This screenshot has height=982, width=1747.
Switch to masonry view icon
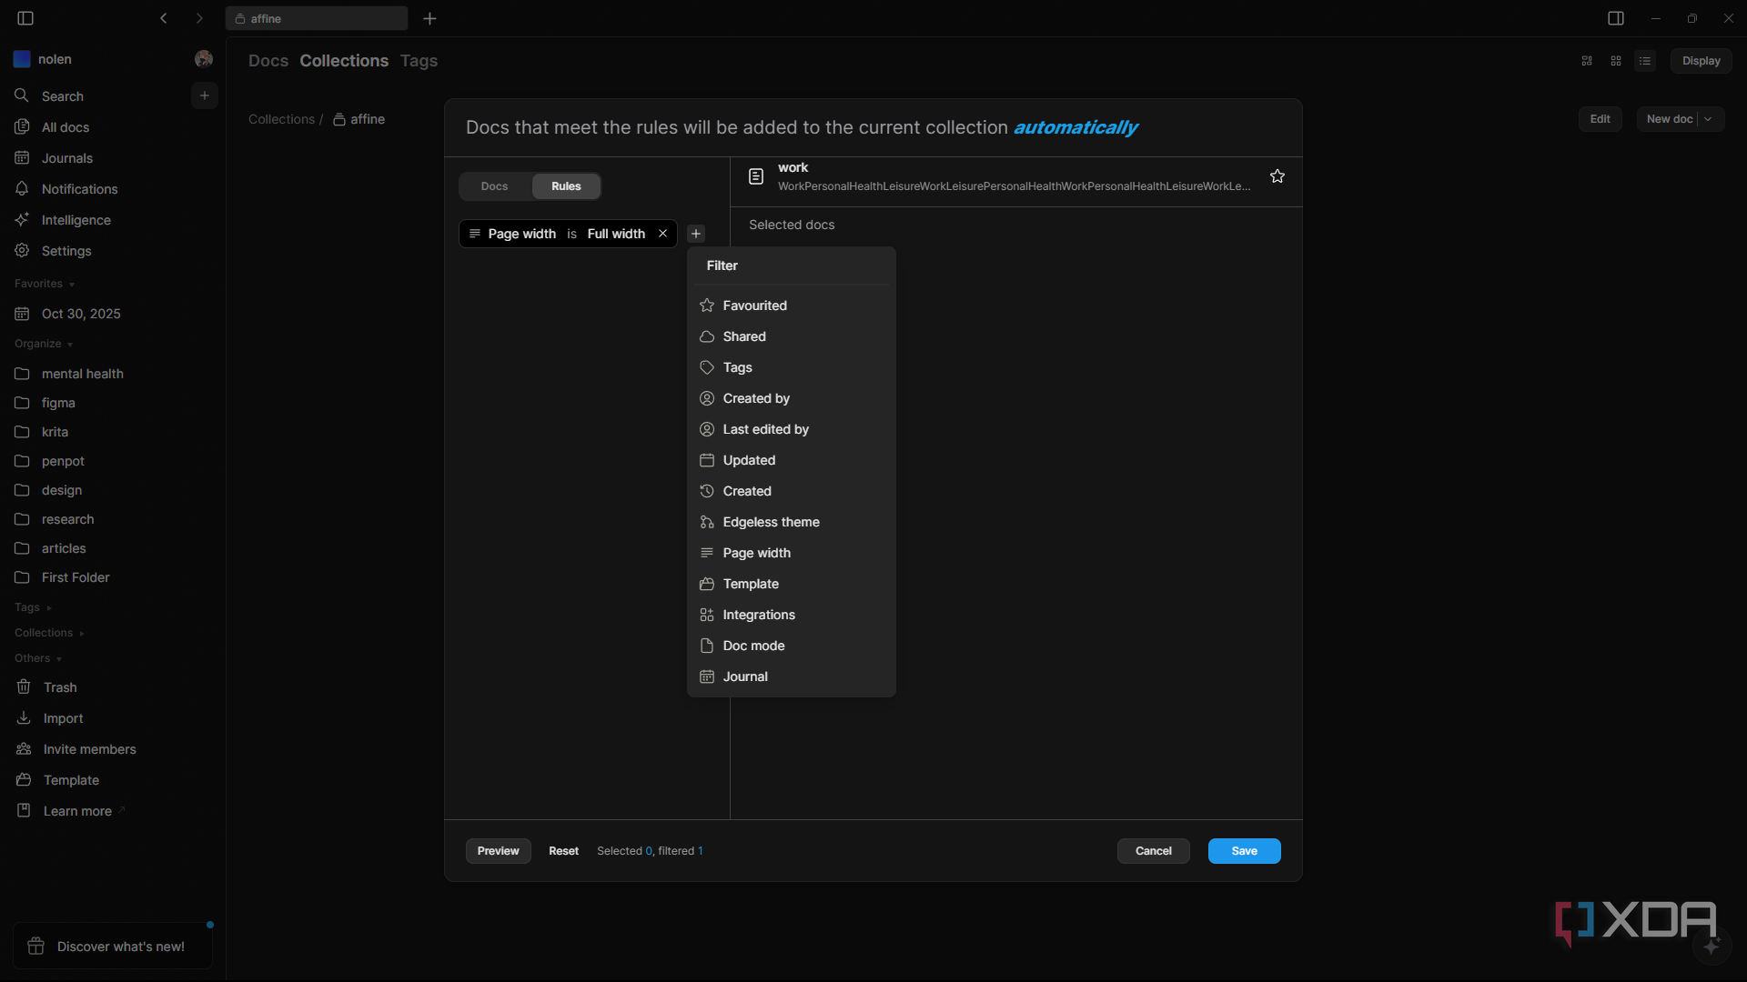coord(1587,61)
